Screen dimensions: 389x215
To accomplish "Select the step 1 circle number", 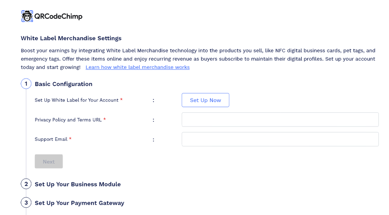I will coord(26,84).
